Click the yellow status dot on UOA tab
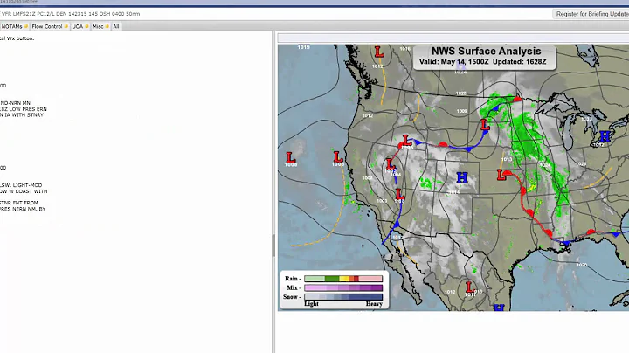The height and width of the screenshot is (353, 629). tap(86, 26)
